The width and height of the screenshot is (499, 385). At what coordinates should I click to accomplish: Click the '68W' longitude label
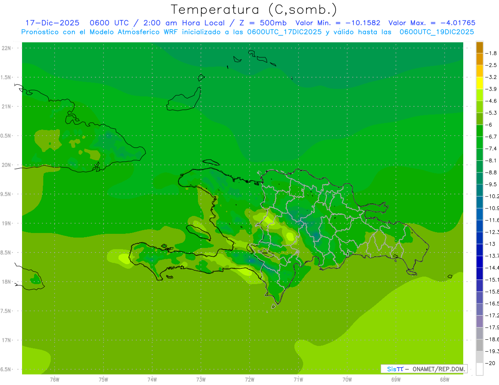coord(445,380)
